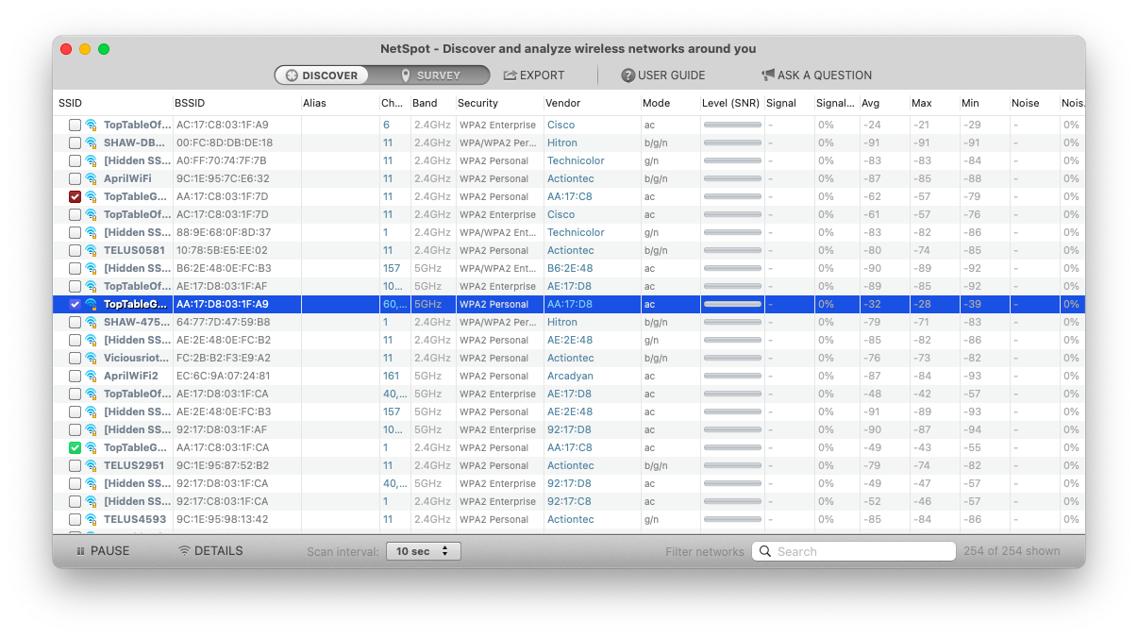
Task: Click the export arrow icon
Action: pyautogui.click(x=510, y=76)
